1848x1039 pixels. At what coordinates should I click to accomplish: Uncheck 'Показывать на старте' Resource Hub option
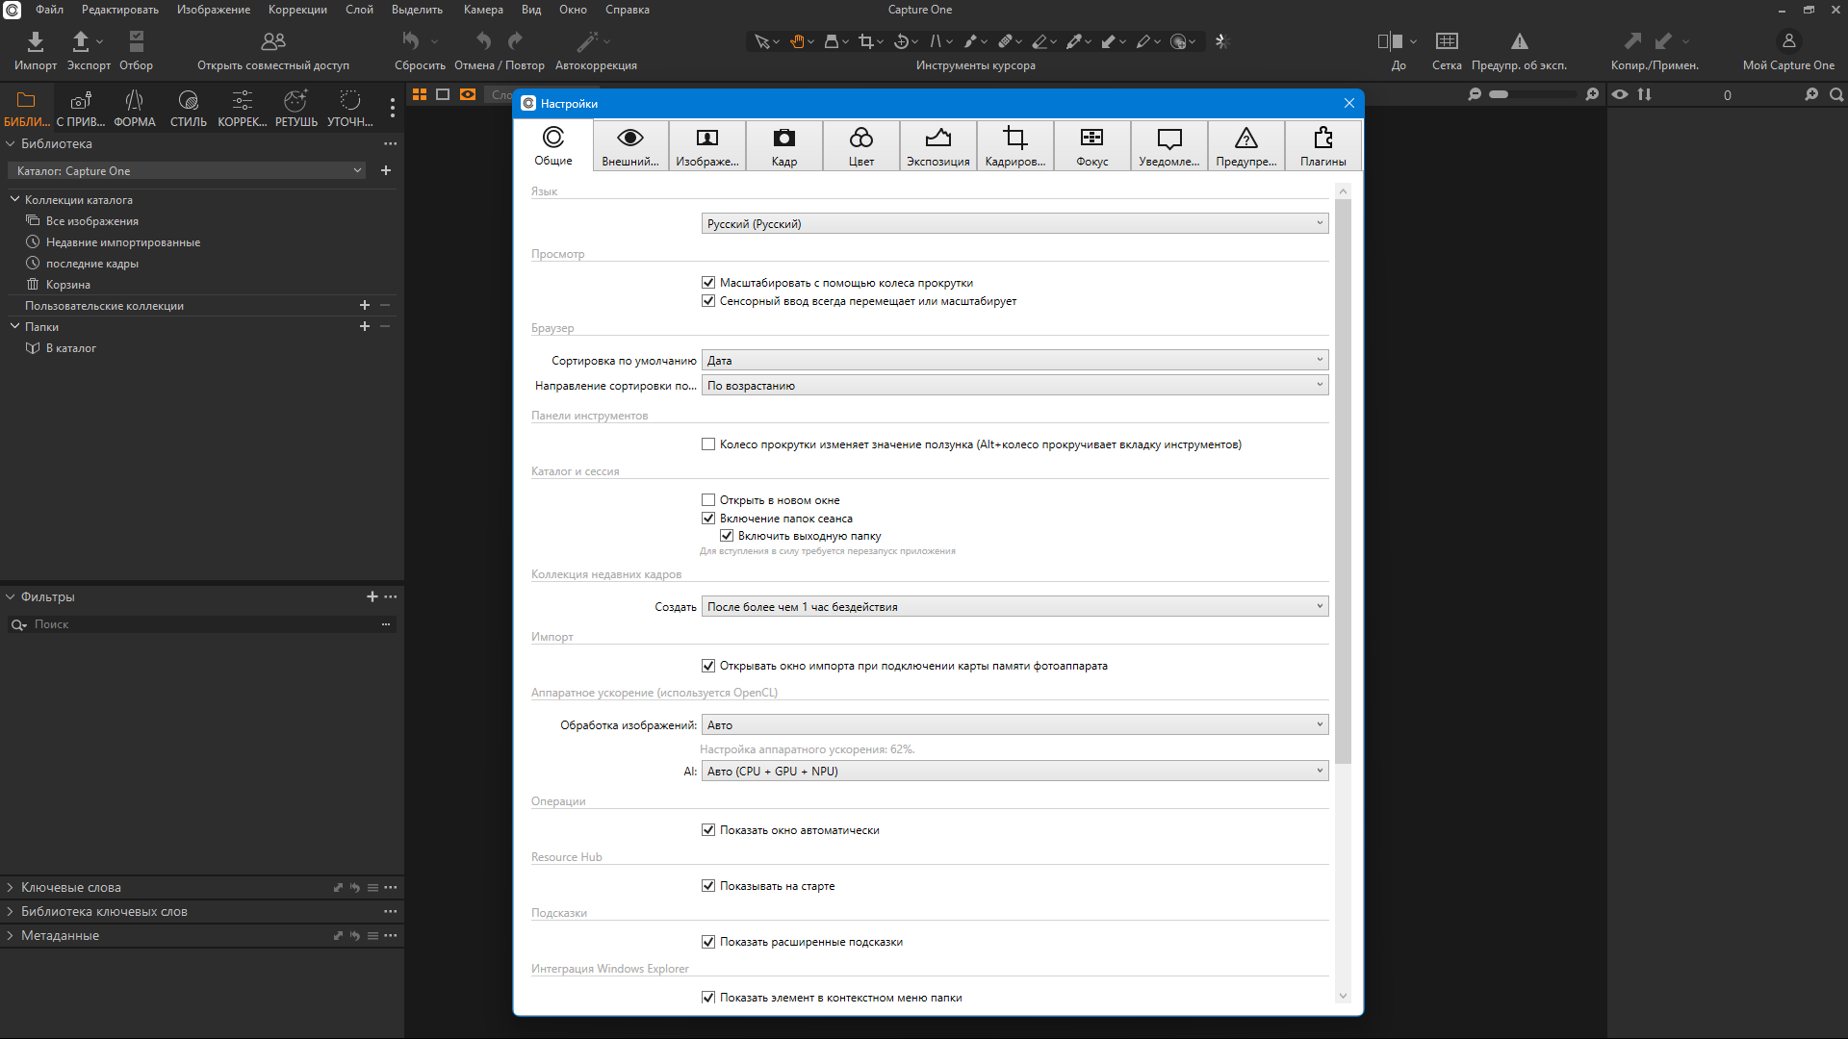tap(708, 886)
